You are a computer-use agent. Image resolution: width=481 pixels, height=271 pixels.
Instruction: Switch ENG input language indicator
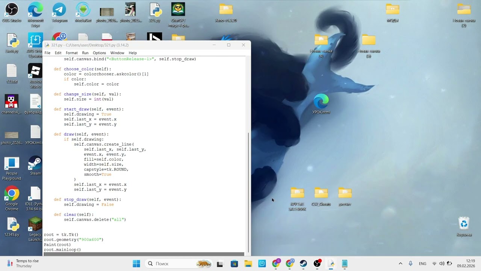click(422, 263)
